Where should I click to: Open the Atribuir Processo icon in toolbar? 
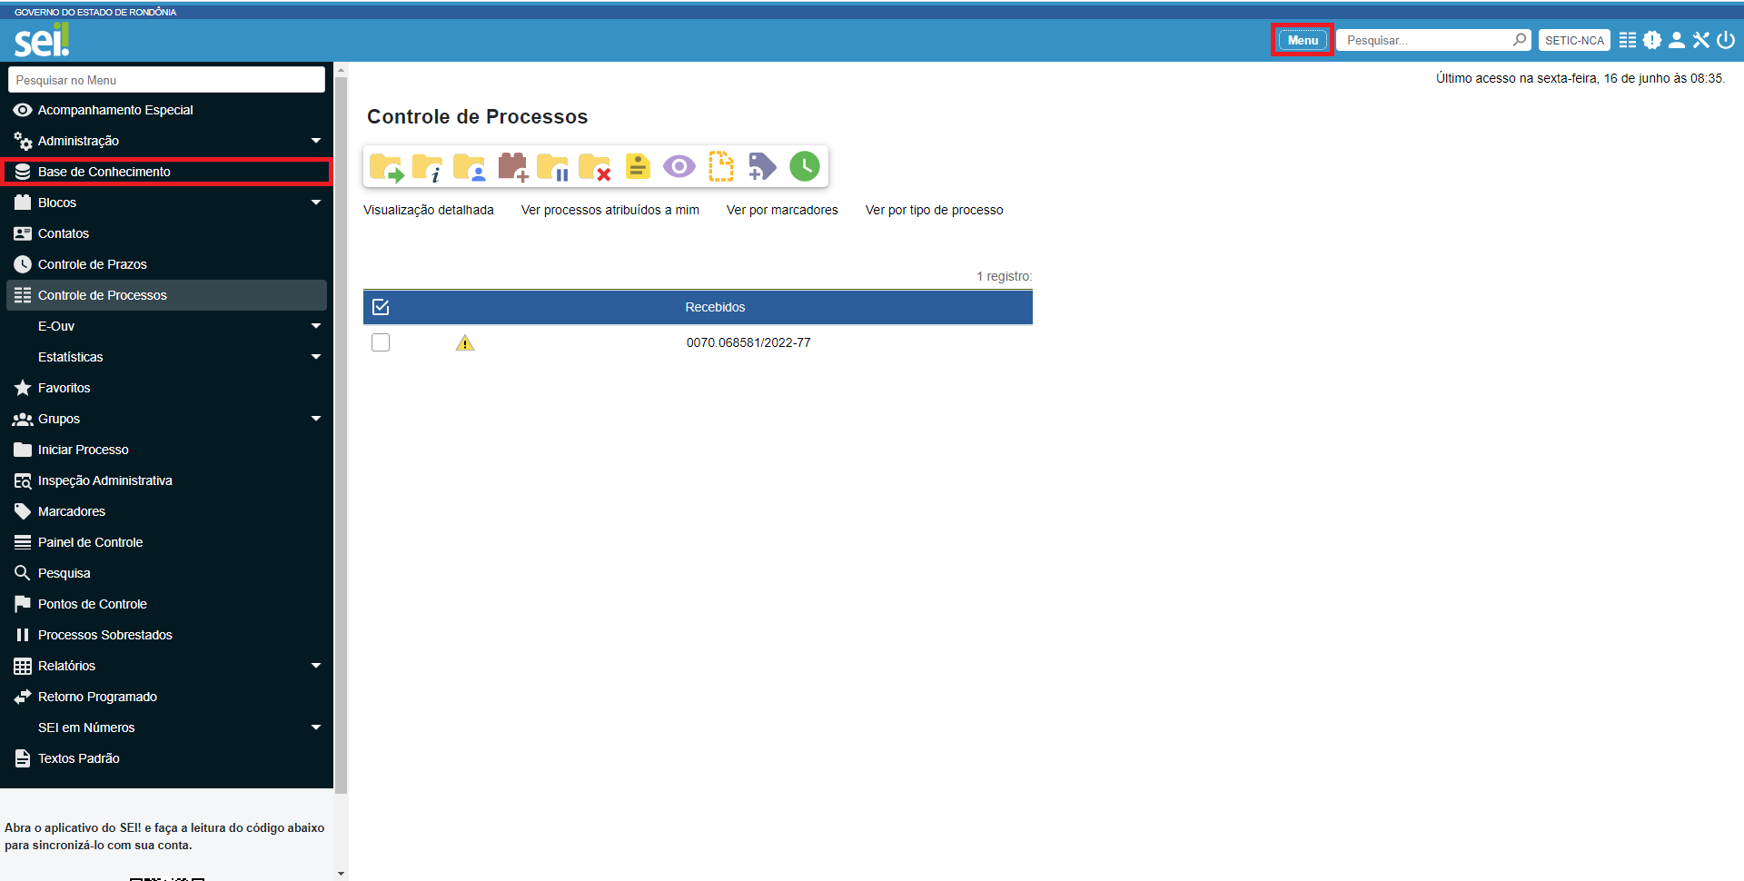tap(470, 166)
